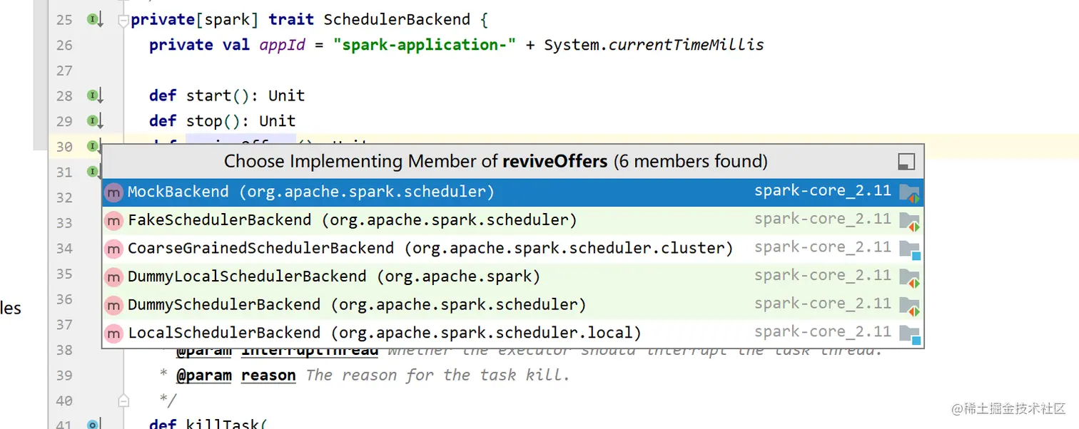This screenshot has width=1079, height=429.
Task: Click gutter implemented icon on line 25
Action: 95,20
